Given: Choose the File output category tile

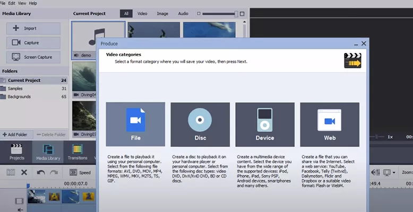Looking at the screenshot, I should (135, 124).
